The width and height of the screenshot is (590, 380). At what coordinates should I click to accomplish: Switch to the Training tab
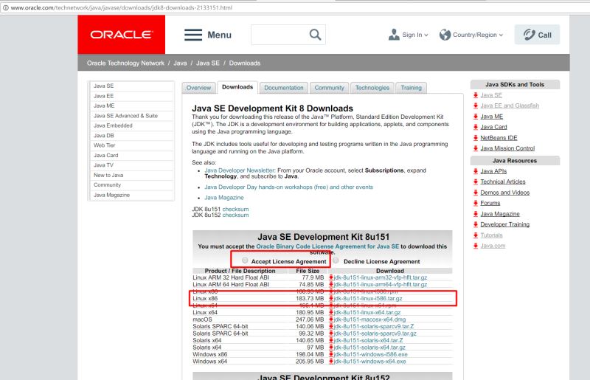(411, 88)
